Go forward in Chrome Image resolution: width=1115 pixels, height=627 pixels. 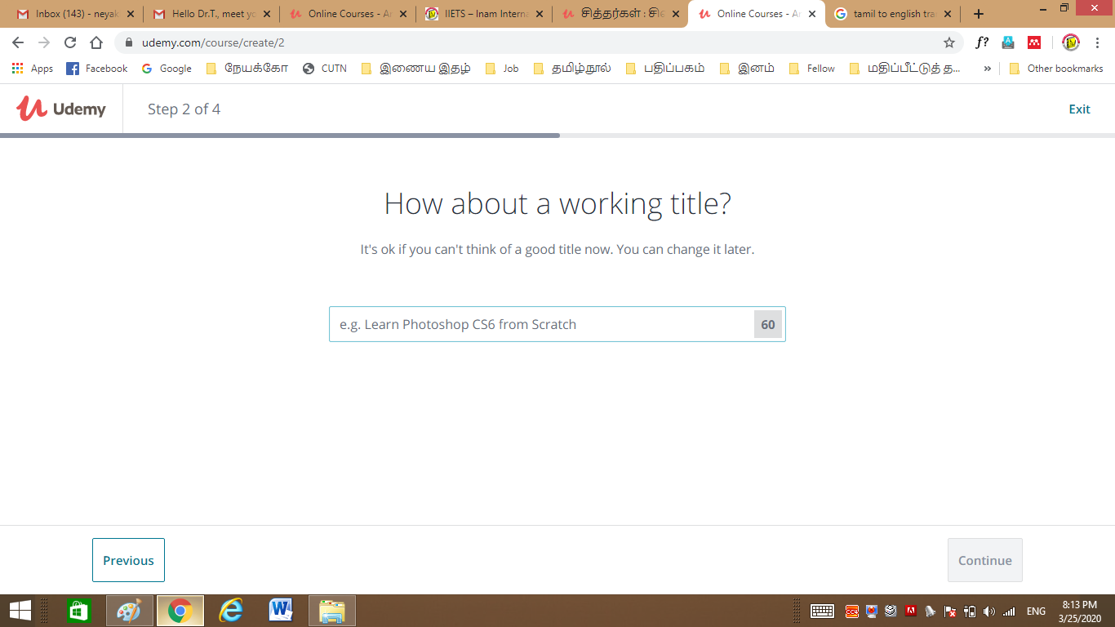(x=44, y=42)
